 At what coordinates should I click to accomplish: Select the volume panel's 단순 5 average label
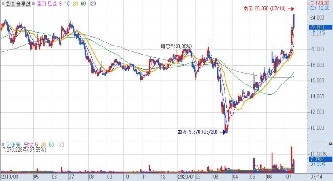[30, 145]
